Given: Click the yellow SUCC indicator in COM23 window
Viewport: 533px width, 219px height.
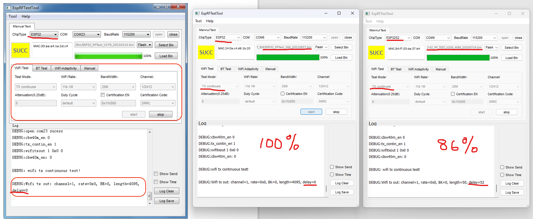Looking at the screenshot, I should pos(20,51).
